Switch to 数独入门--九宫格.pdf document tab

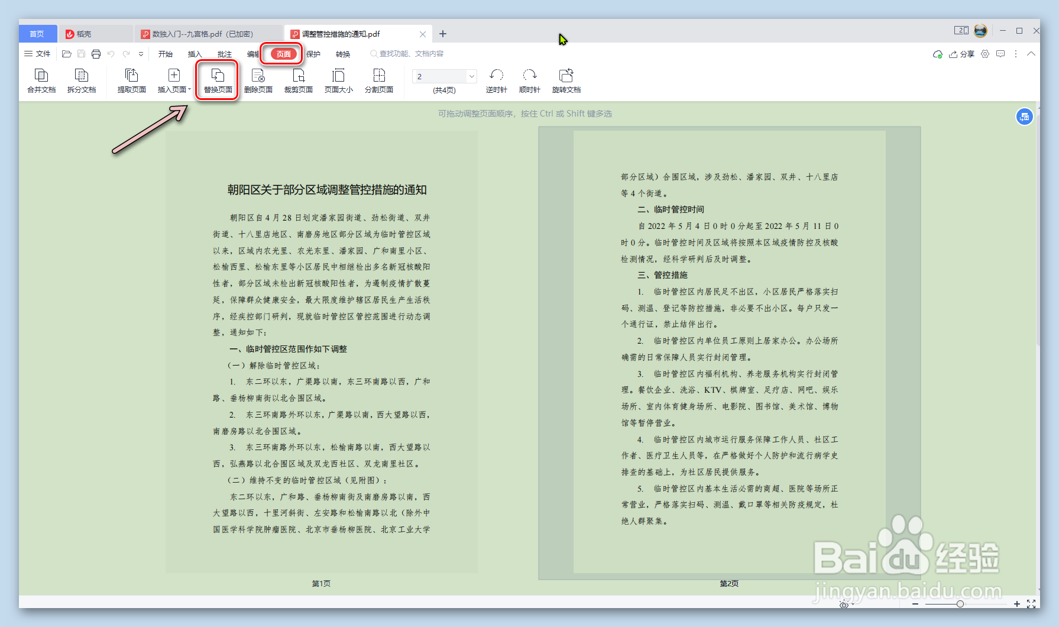coord(208,34)
